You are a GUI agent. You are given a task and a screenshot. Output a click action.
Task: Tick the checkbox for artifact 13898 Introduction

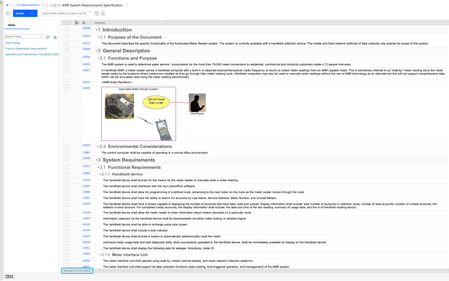tap(67, 29)
